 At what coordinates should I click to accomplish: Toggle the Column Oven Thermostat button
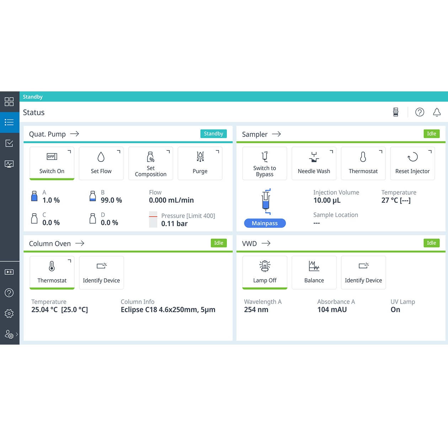click(x=52, y=272)
